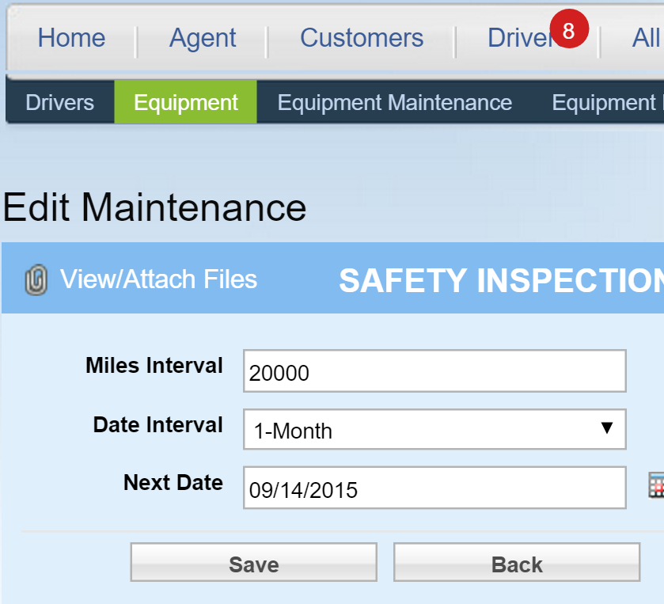664x604 pixels.
Task: Open the Date Interval dropdown arrow
Action: (607, 427)
